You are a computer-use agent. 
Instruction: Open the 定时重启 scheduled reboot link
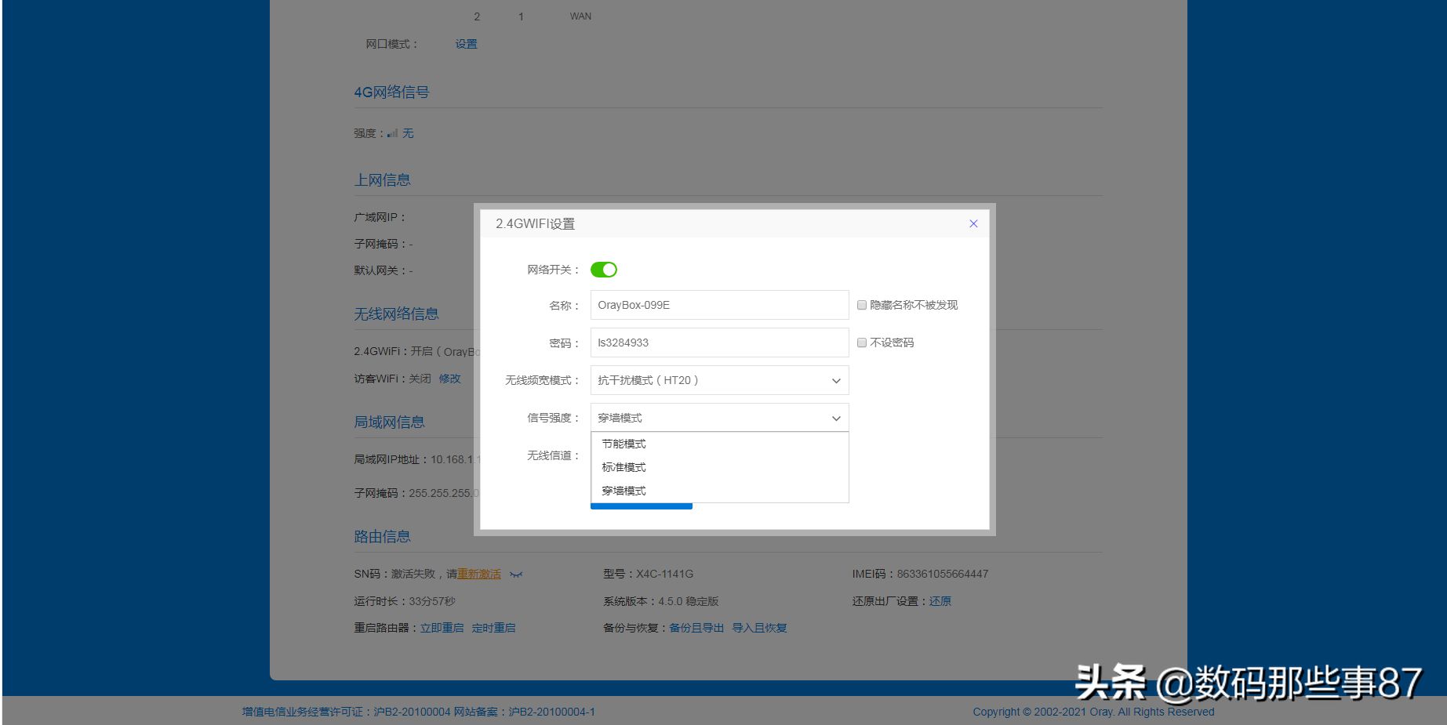pyautogui.click(x=493, y=628)
